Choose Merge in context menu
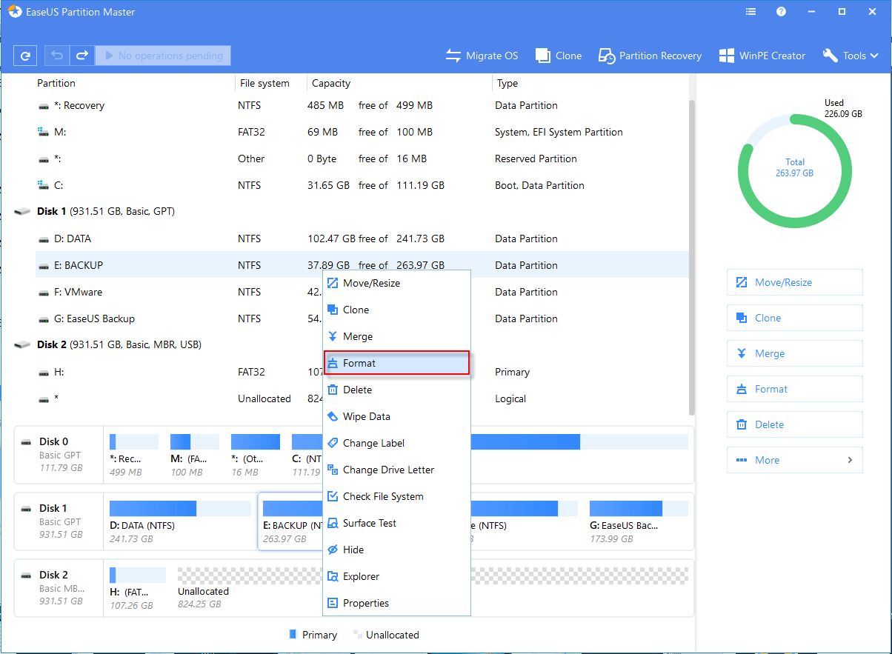892x654 pixels. pyautogui.click(x=396, y=336)
